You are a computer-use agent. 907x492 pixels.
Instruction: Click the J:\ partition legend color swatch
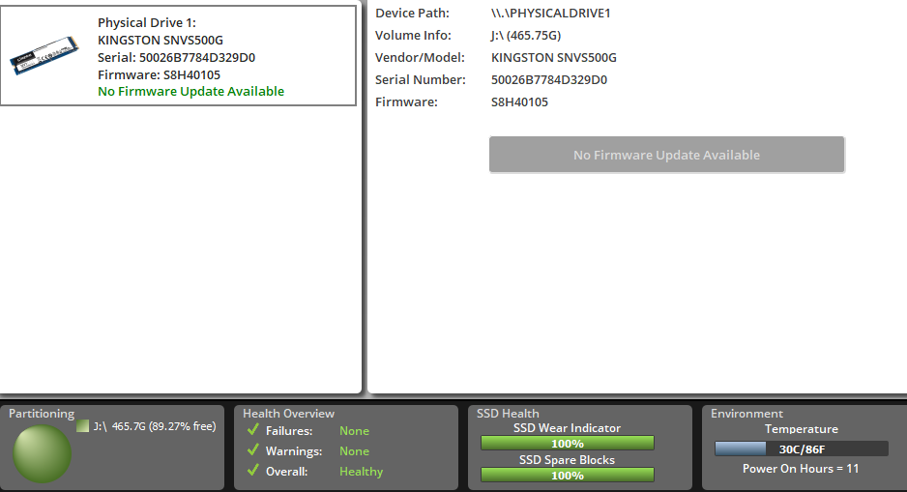[83, 426]
